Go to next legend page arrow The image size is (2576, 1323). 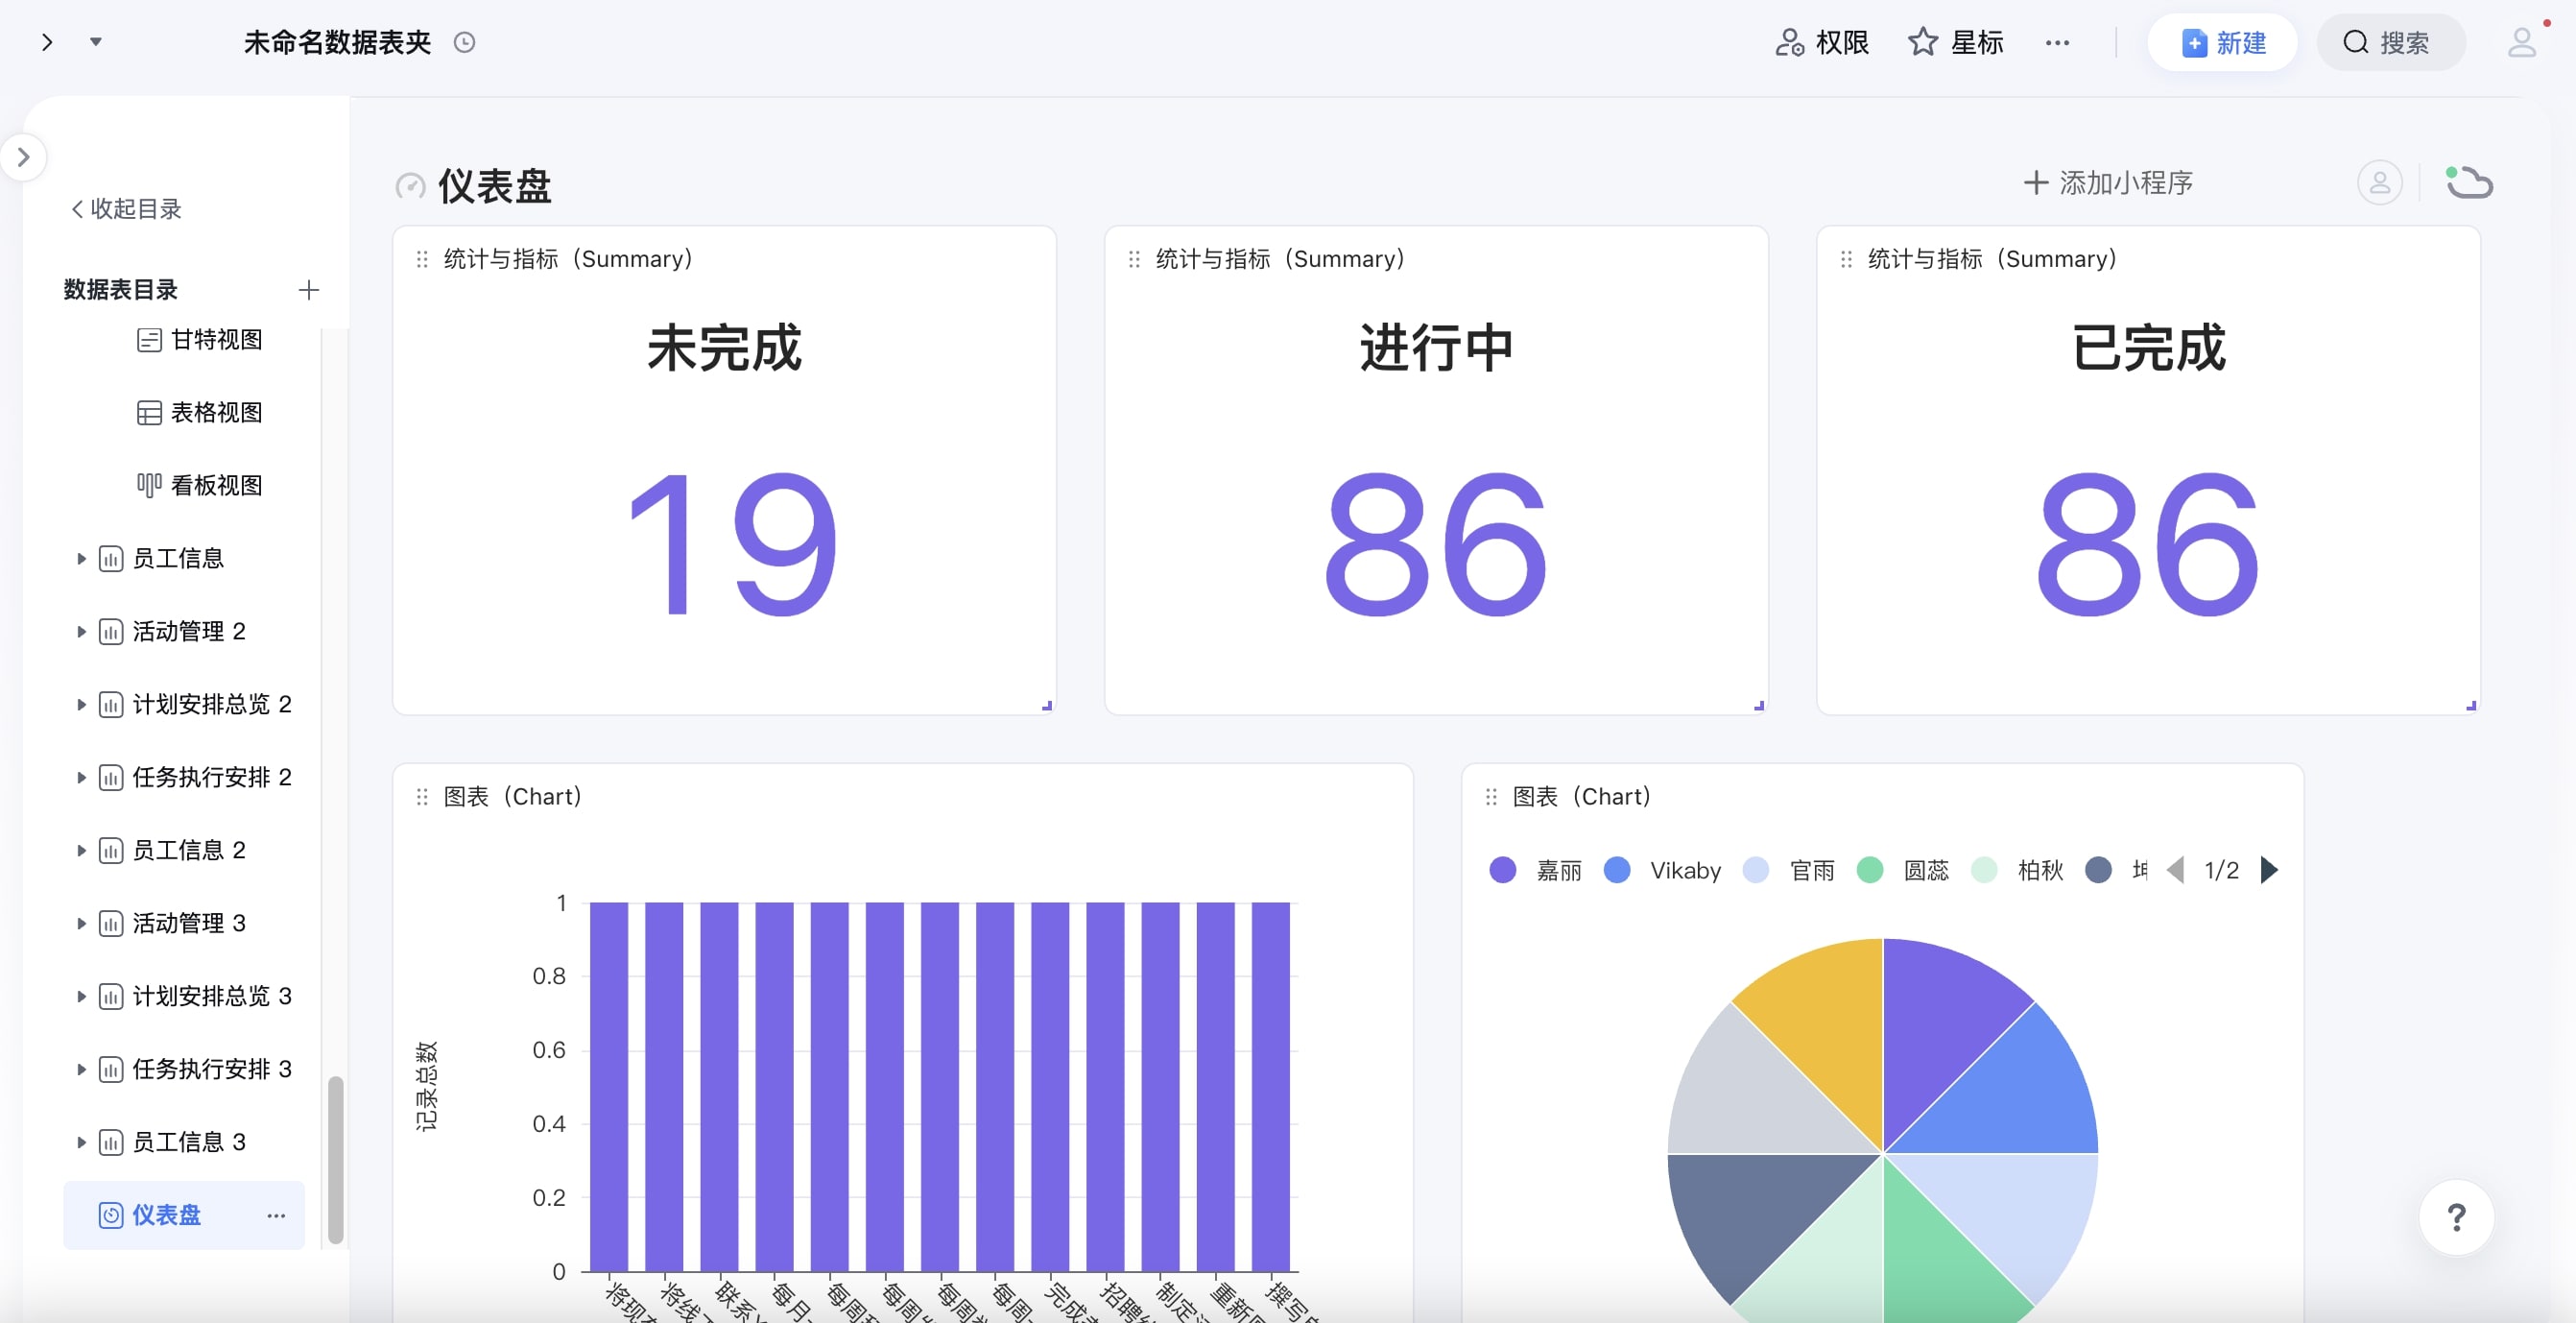click(2269, 870)
